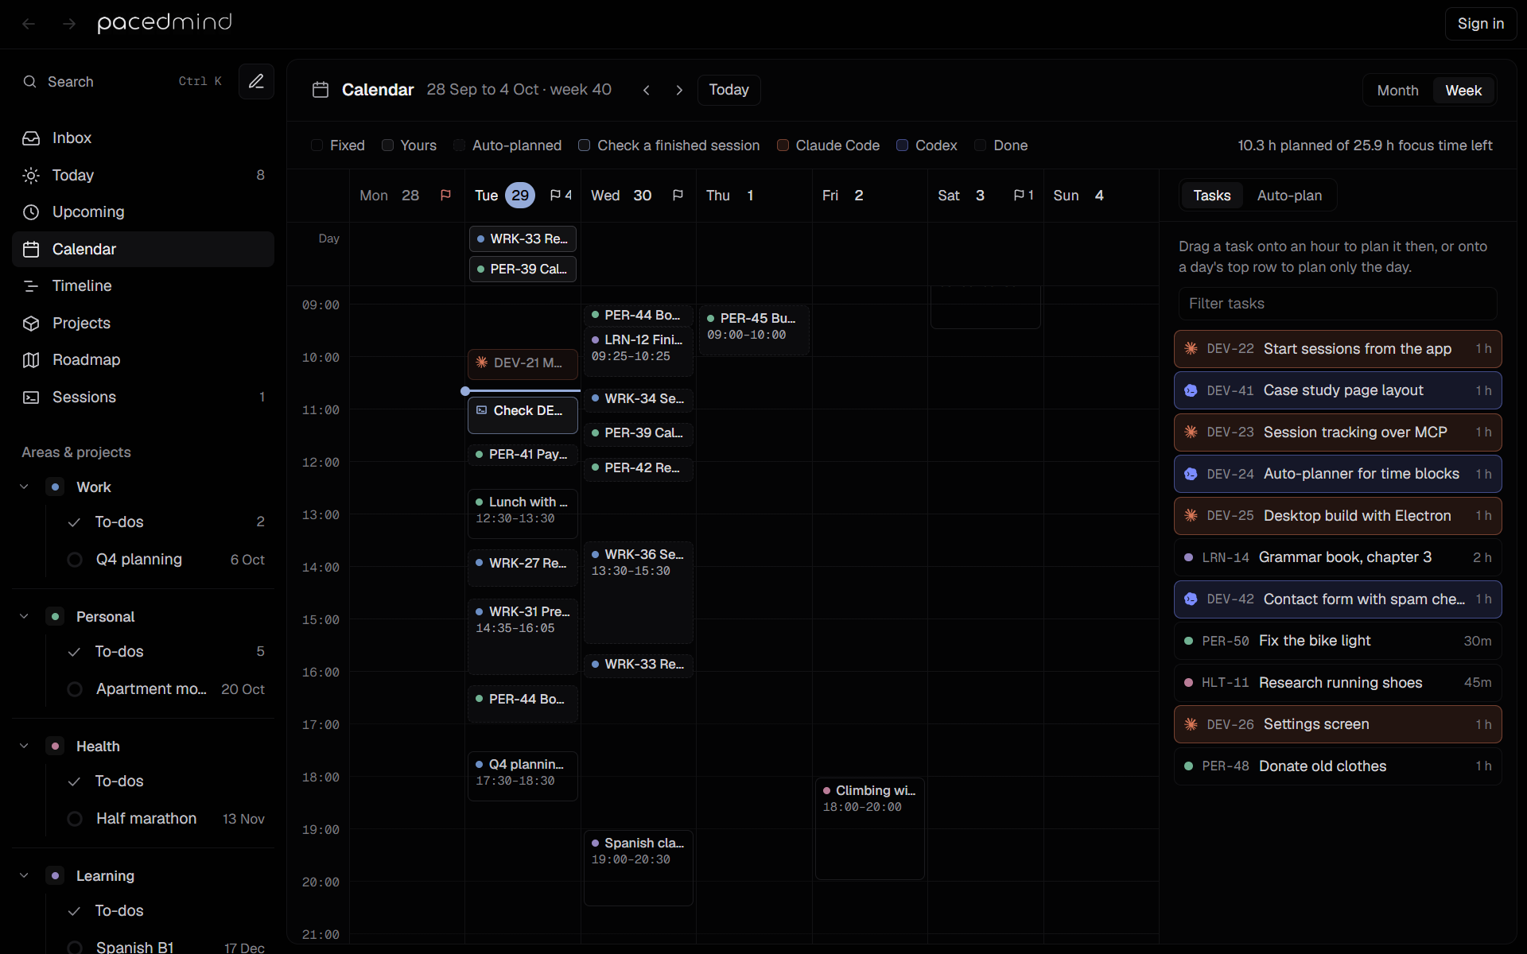The image size is (1527, 954).
Task: Click the flag icon on Saturday 3
Action: coord(1019,196)
